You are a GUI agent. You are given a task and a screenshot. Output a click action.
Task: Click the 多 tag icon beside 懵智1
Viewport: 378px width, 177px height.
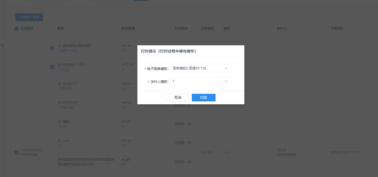click(59, 121)
